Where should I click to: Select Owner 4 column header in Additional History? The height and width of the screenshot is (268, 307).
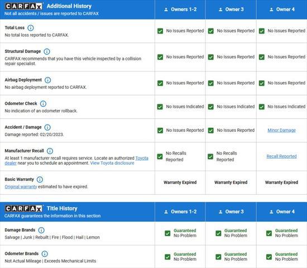tap(282, 9)
